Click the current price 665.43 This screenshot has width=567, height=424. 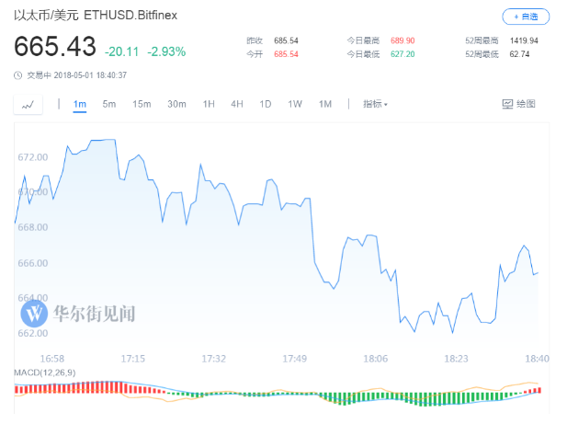click(54, 48)
